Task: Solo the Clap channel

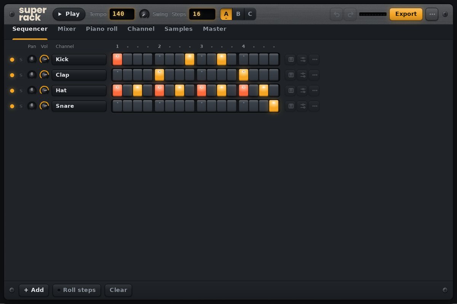Action: (x=21, y=75)
